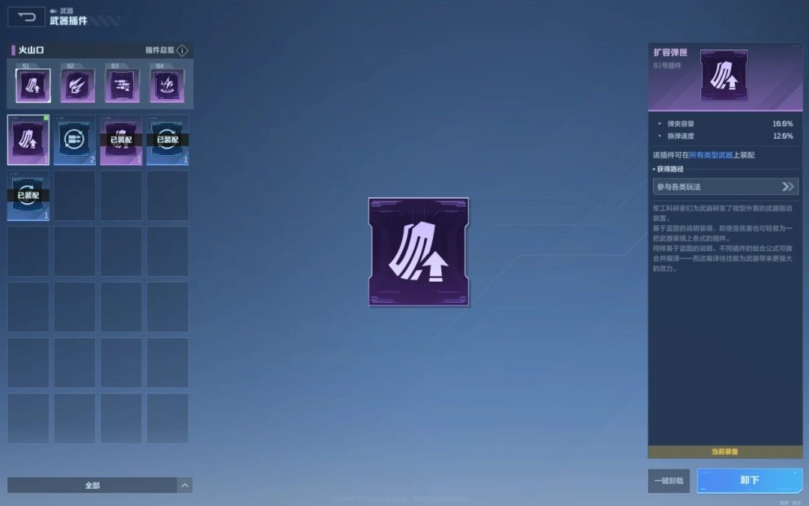Click the plugin icon in detail panel
Viewport: 809px width, 506px height.
724,75
